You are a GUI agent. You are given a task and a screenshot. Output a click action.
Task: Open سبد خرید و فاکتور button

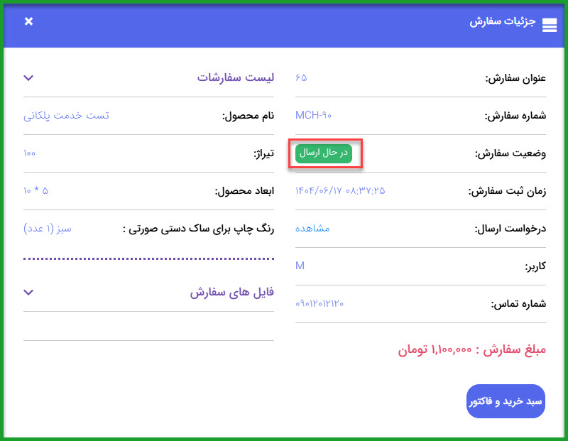click(506, 401)
